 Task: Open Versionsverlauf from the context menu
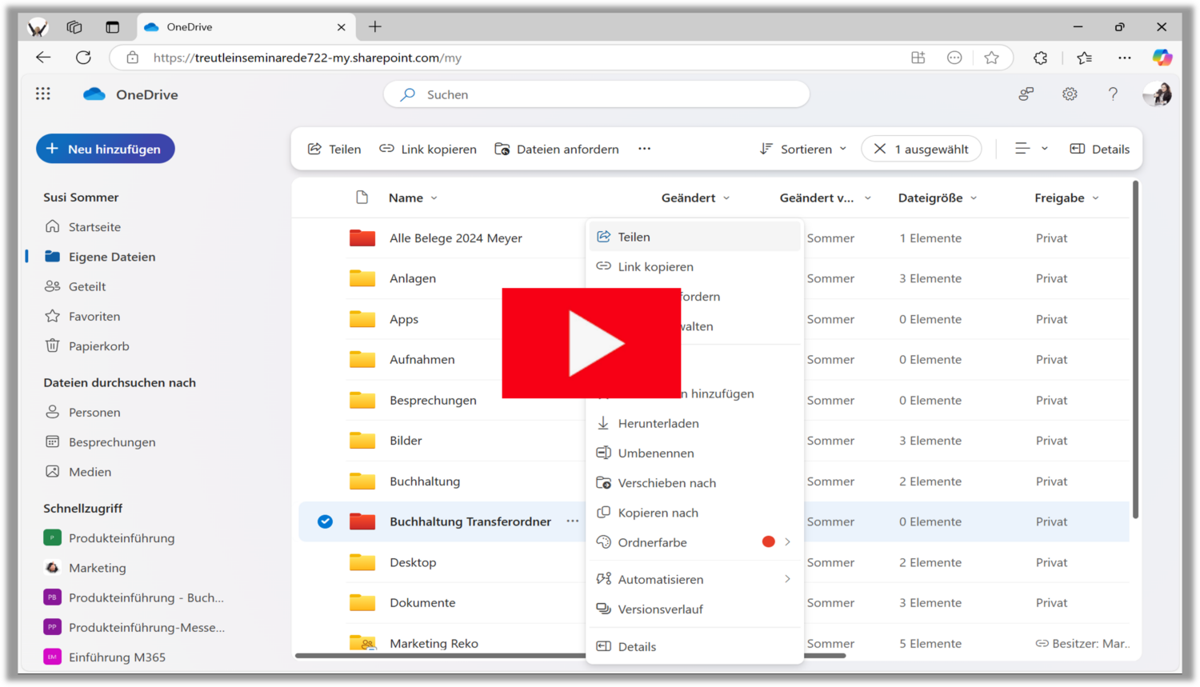coord(659,609)
